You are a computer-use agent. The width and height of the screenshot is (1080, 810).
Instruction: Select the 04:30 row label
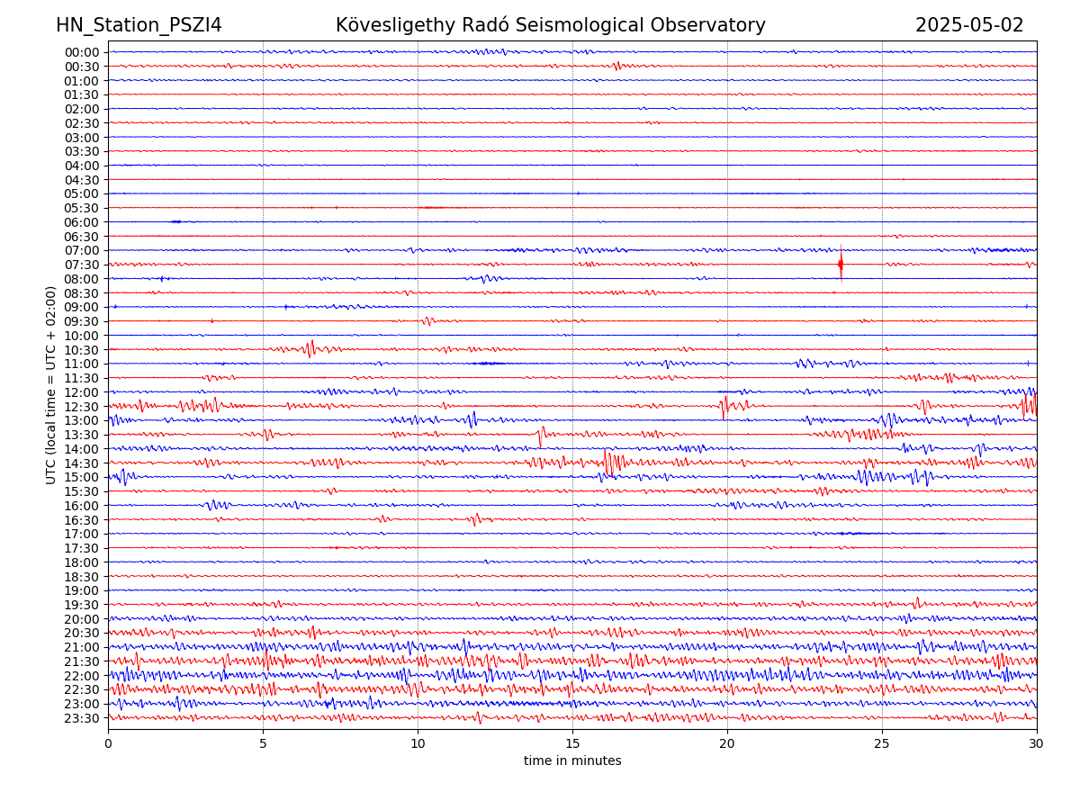pos(82,180)
